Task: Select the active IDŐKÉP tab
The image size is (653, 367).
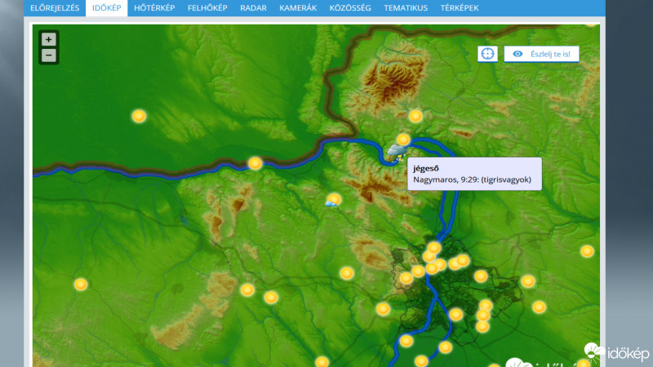Action: pos(106,8)
